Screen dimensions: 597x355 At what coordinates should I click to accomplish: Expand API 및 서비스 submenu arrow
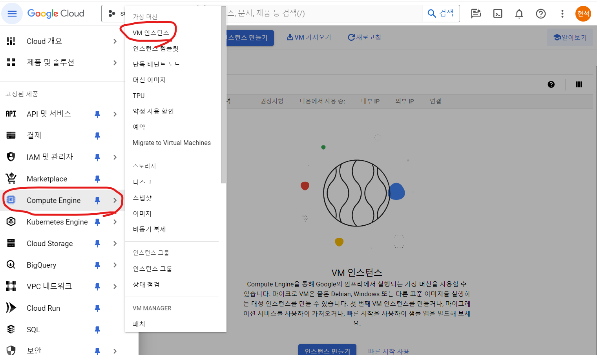tap(115, 114)
